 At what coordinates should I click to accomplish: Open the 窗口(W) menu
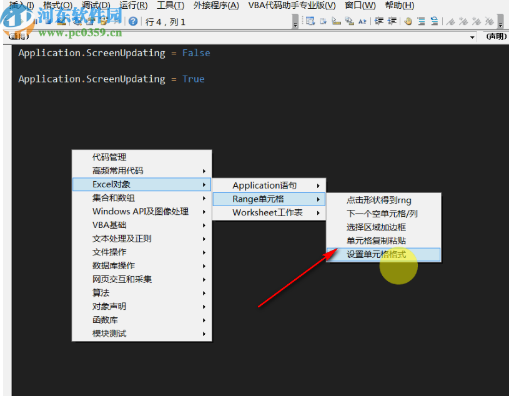pos(360,5)
